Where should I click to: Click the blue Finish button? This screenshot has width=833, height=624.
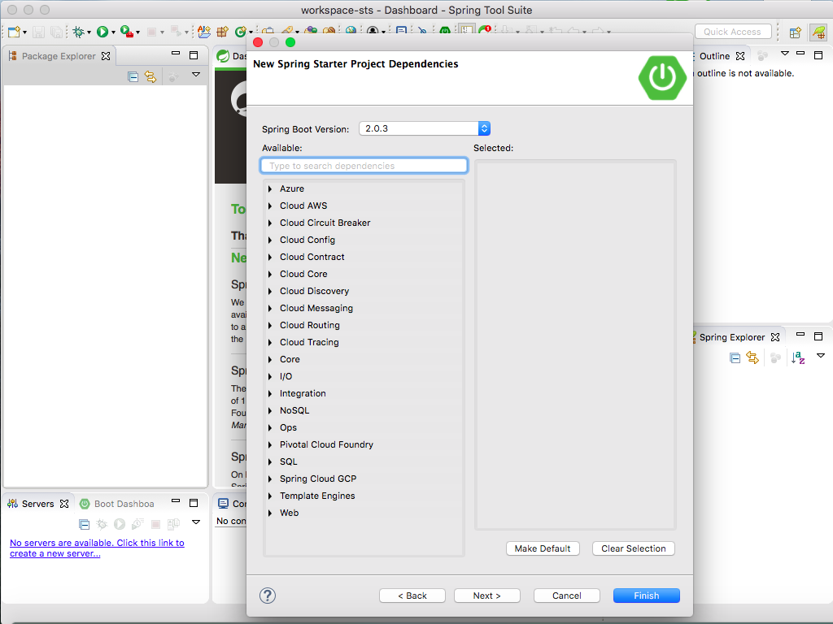click(x=647, y=596)
